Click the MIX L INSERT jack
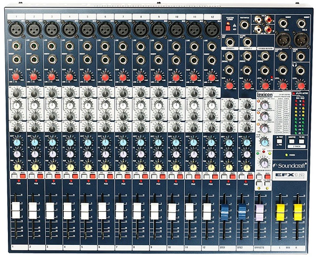 click(x=283, y=23)
